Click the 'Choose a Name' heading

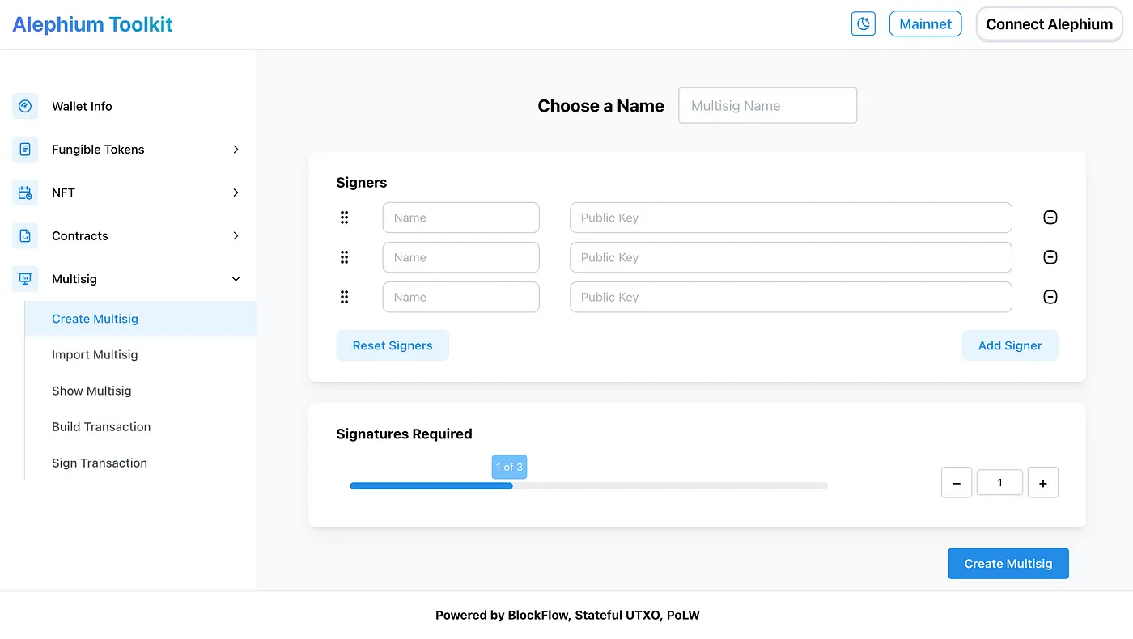[600, 106]
